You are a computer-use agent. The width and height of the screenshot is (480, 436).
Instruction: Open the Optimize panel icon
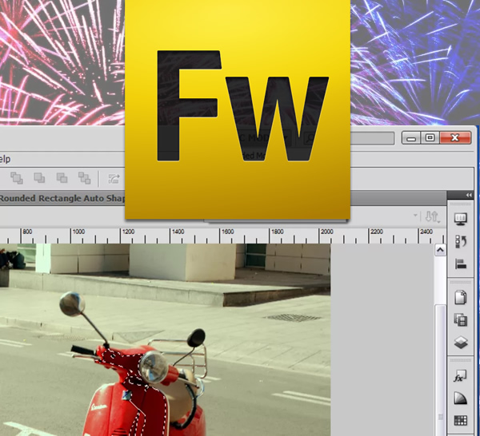[461, 219]
